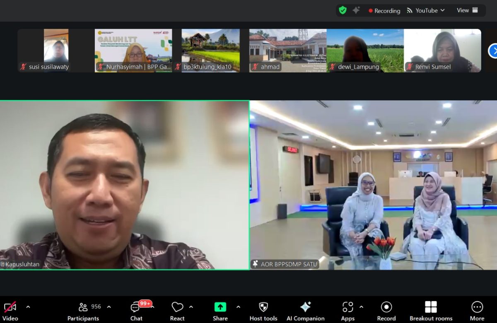Open the Chat panel

(136, 311)
